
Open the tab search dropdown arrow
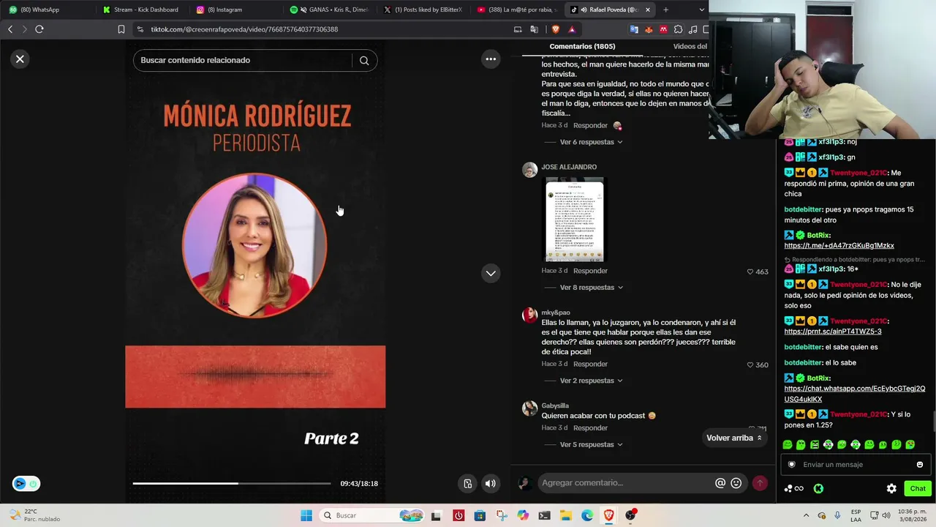(x=702, y=10)
